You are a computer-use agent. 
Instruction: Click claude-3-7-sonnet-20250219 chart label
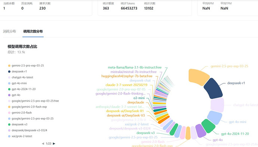click(x=126, y=85)
